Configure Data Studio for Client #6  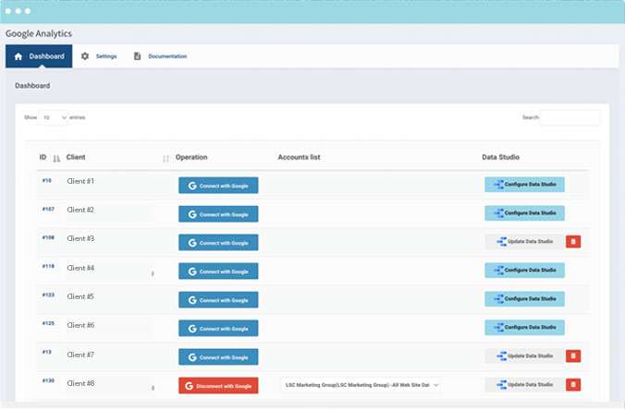[x=524, y=328]
